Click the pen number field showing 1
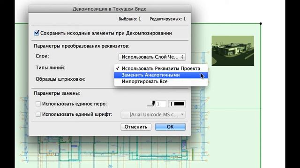Image resolution: width=300 pixels, height=168 pixels. point(161,104)
